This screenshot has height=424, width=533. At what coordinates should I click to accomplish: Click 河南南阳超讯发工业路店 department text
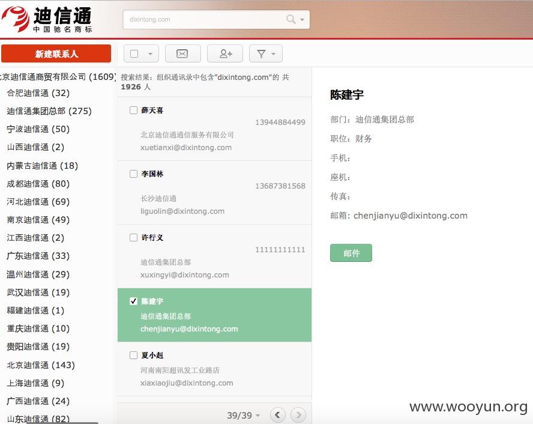[x=180, y=370]
